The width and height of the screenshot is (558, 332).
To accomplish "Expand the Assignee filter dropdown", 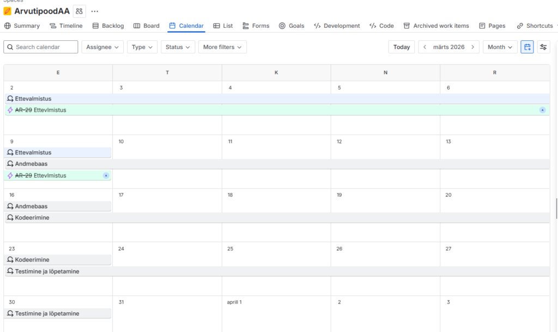I will pyautogui.click(x=102, y=47).
